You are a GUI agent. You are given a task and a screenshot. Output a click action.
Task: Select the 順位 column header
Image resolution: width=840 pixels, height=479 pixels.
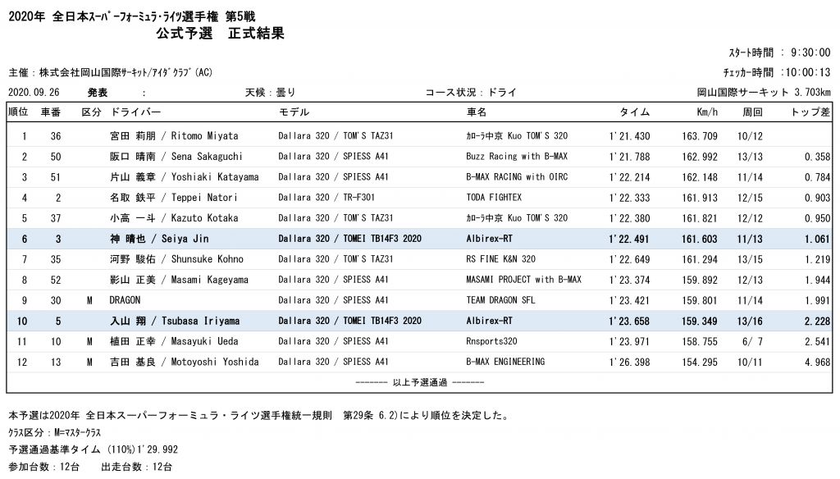click(x=18, y=112)
